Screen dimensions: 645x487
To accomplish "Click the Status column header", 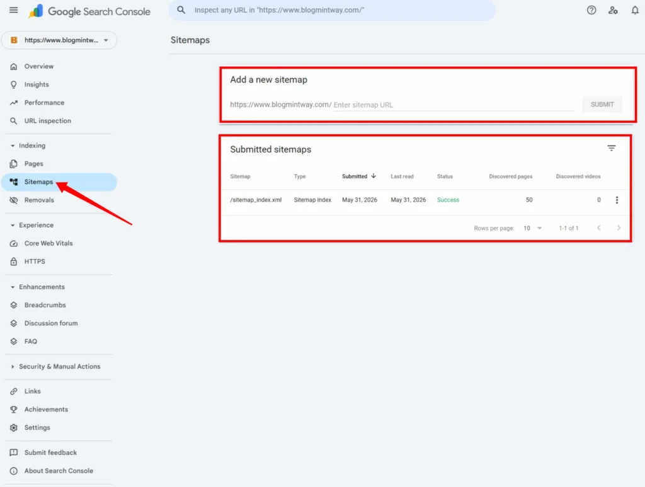I will (445, 176).
